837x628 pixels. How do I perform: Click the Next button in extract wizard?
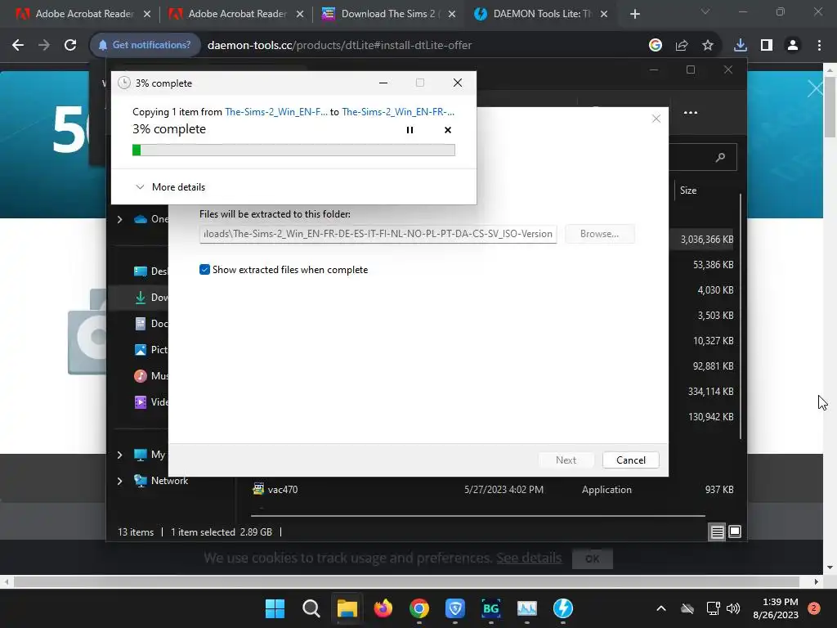pyautogui.click(x=566, y=460)
